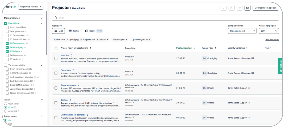Open the 'Extra kolommen' dropdown
This screenshot has height=129, width=284.
coord(242,31)
